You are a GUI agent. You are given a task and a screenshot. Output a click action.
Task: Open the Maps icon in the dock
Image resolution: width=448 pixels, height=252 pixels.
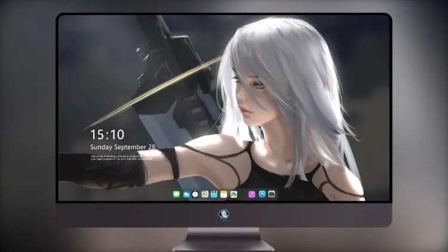point(205,194)
